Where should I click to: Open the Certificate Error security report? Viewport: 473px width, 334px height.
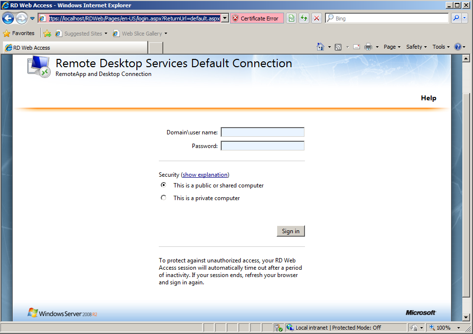[257, 19]
